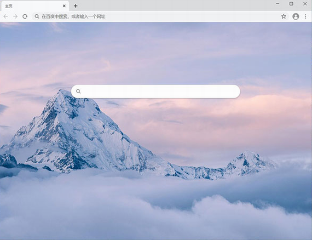Viewport: 312px width, 240px height.
Task: Go back using the back arrow
Action: [x=5, y=16]
